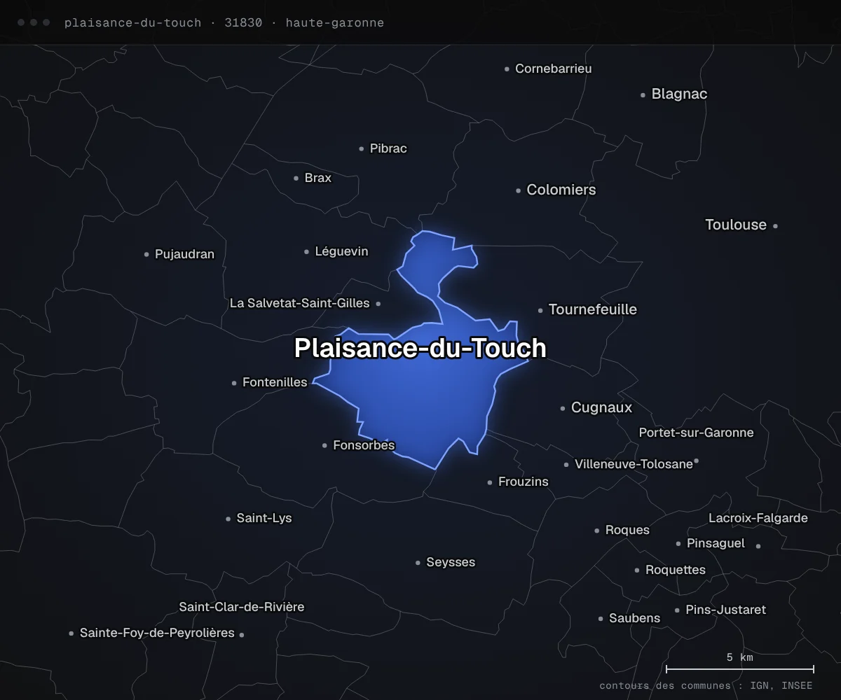The image size is (841, 700).
Task: Click the Cugnaux location marker dot
Action: (563, 408)
